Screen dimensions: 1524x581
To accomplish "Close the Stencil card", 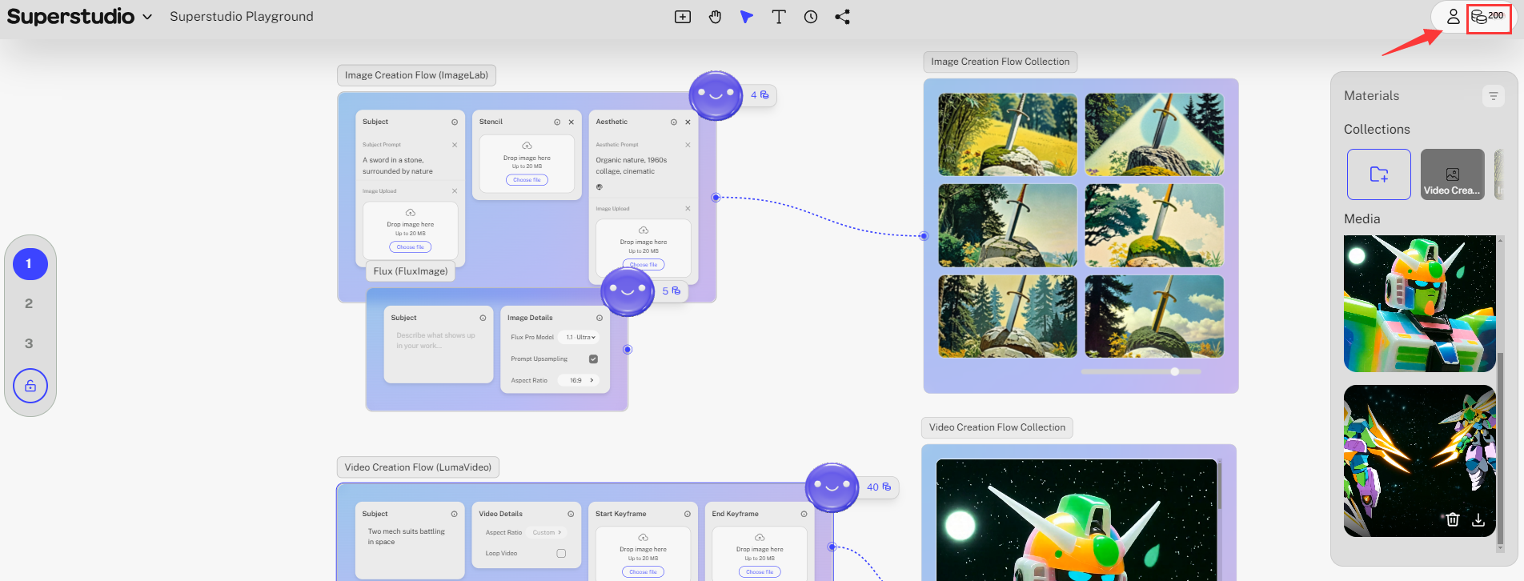I will [571, 122].
